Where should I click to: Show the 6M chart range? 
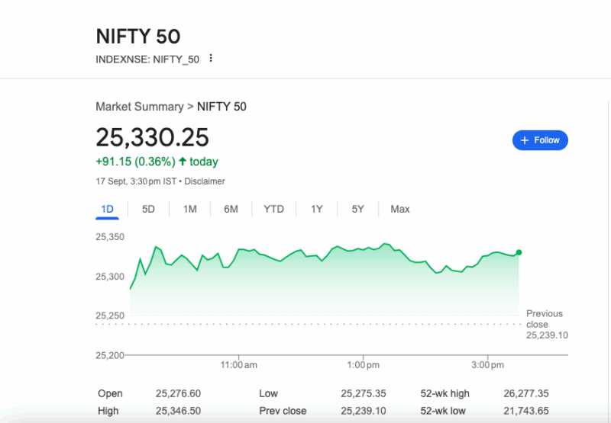coord(231,209)
